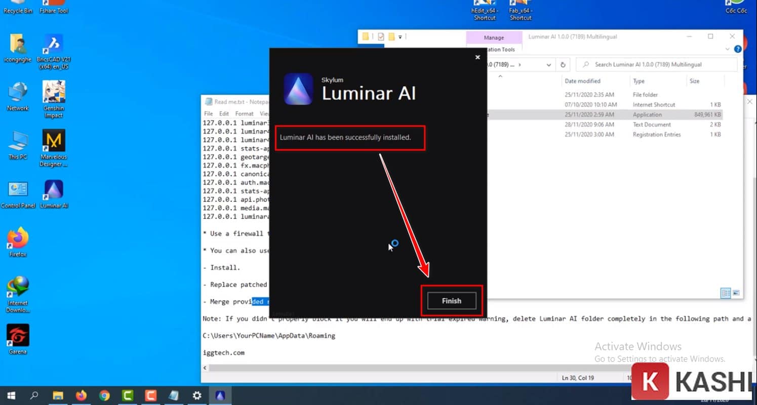Sort by Type column in Explorer
Screen dimensions: 757x405
[x=639, y=81]
